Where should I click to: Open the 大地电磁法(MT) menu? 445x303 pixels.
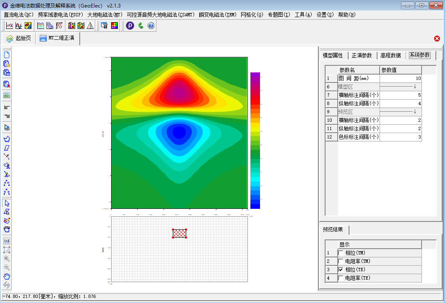point(105,15)
